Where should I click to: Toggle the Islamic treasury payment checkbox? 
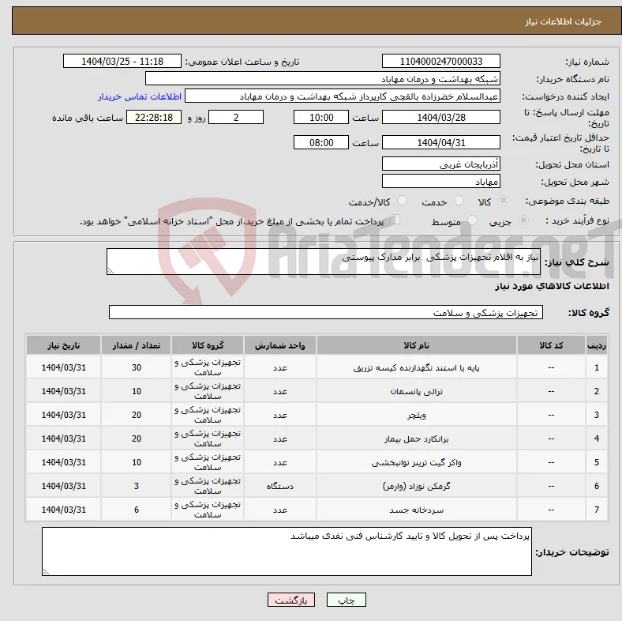click(395, 220)
